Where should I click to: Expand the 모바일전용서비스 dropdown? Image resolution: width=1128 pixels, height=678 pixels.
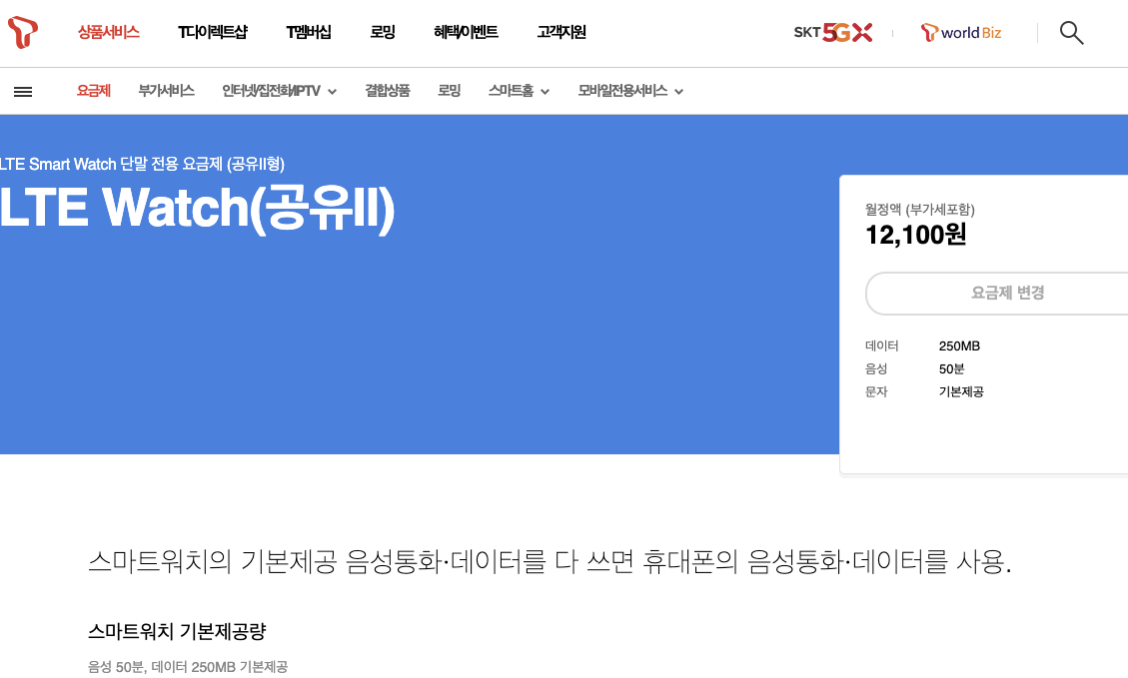coord(630,91)
